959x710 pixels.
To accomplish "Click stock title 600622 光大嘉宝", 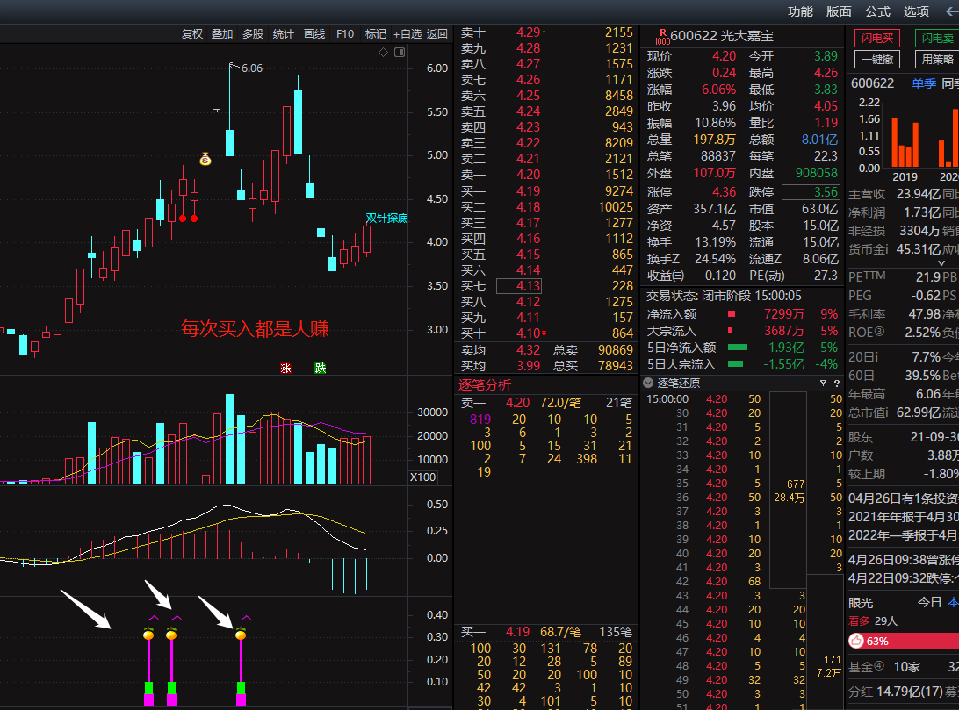I will (x=722, y=36).
